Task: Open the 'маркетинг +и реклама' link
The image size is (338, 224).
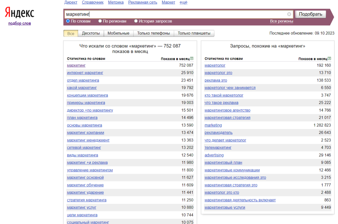Action: click(x=87, y=162)
